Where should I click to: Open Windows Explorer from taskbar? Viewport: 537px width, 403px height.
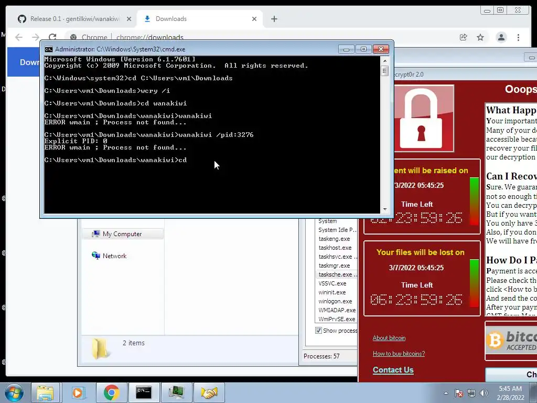pyautogui.click(x=46, y=393)
